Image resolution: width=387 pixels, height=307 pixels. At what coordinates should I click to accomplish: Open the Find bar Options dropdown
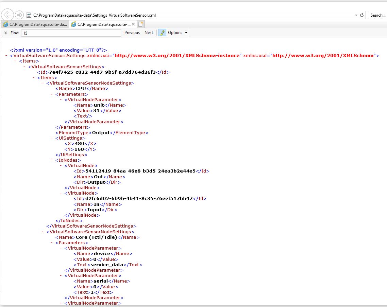[178, 33]
